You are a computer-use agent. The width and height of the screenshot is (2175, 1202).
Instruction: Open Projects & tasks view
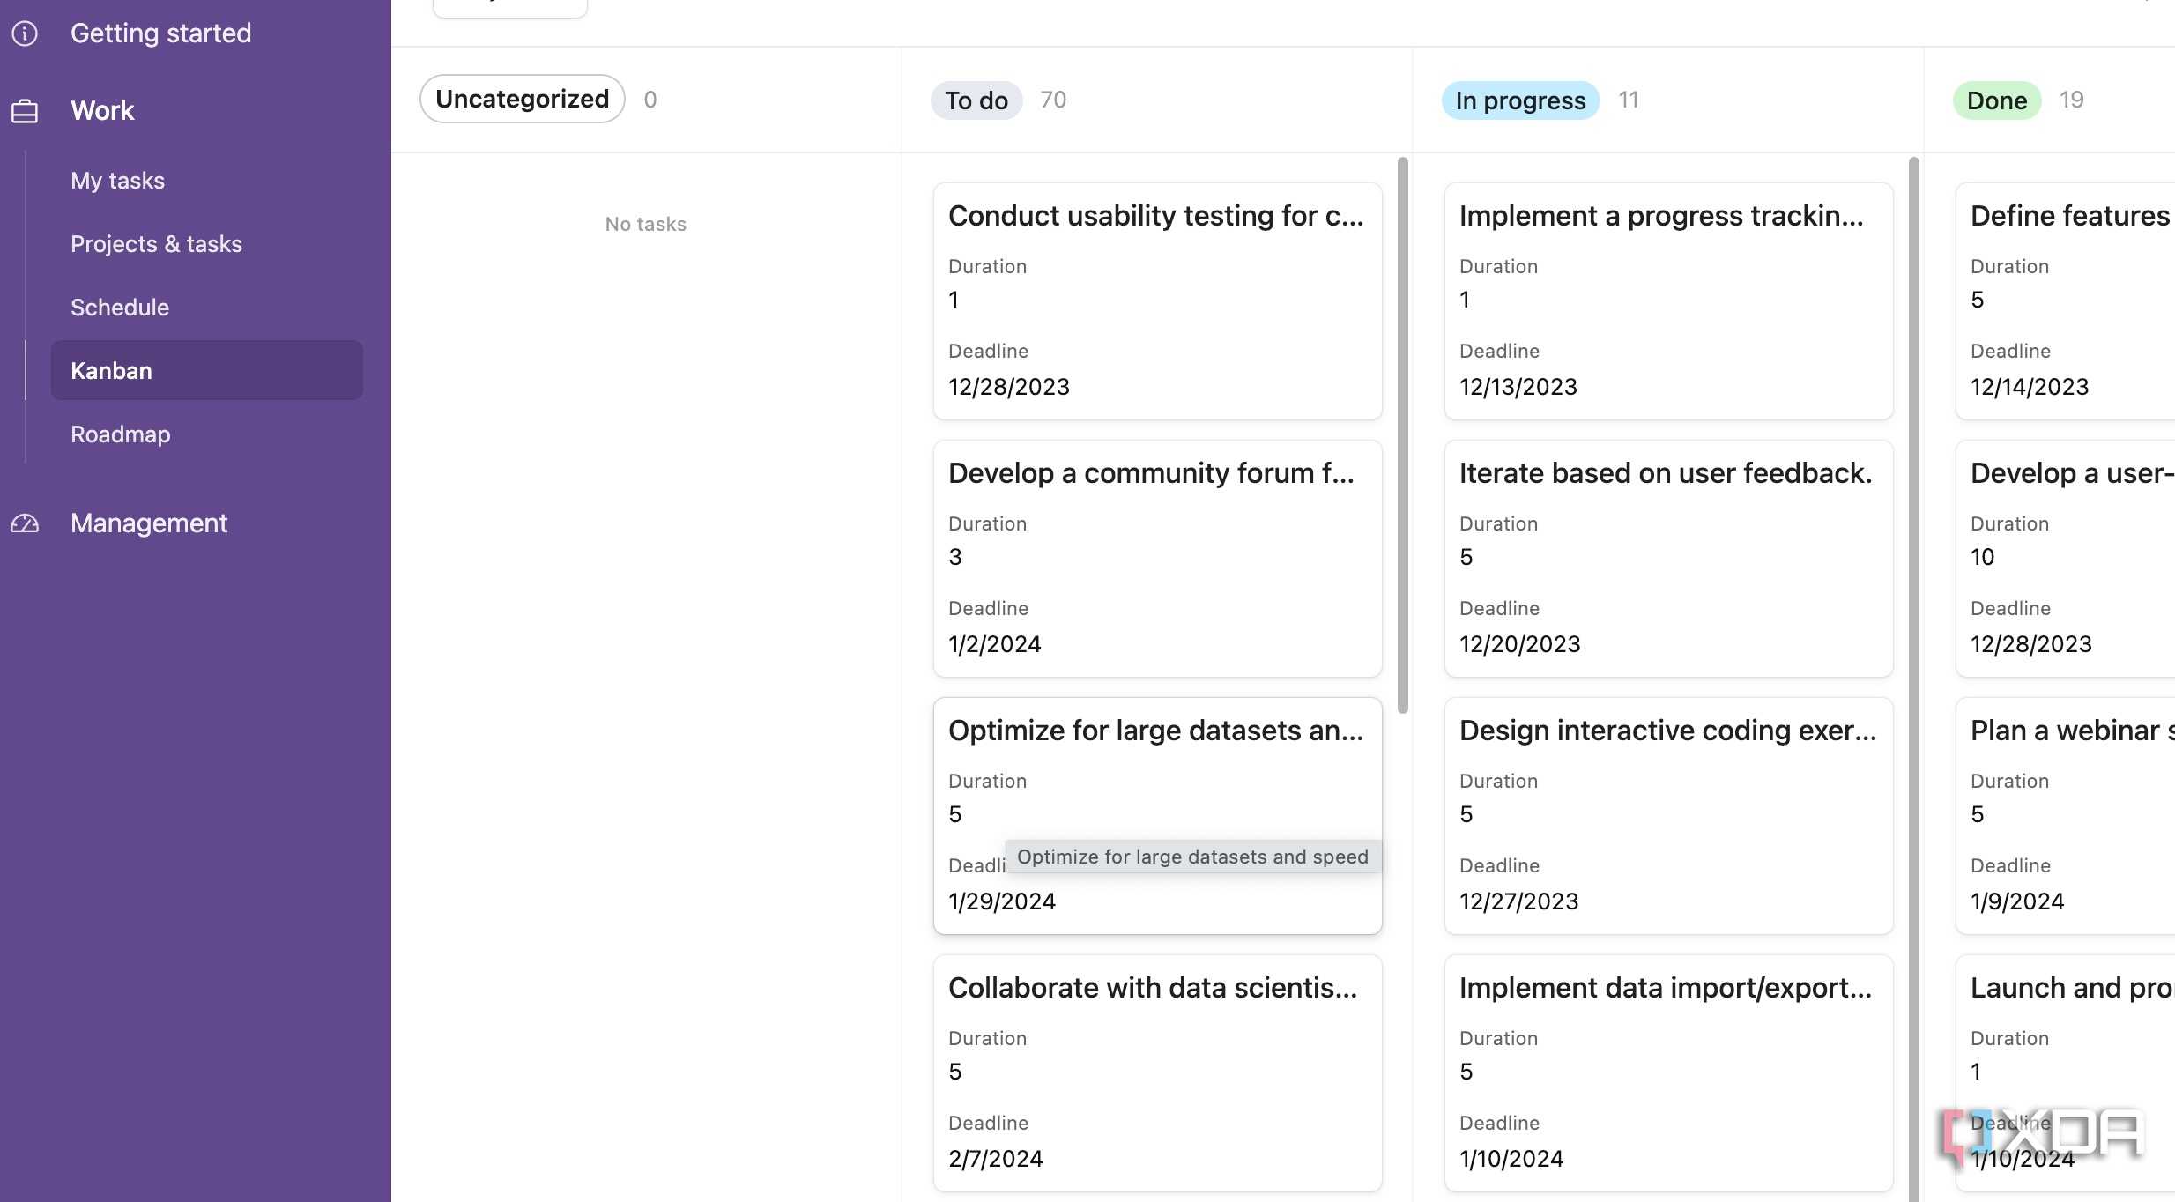click(x=156, y=244)
